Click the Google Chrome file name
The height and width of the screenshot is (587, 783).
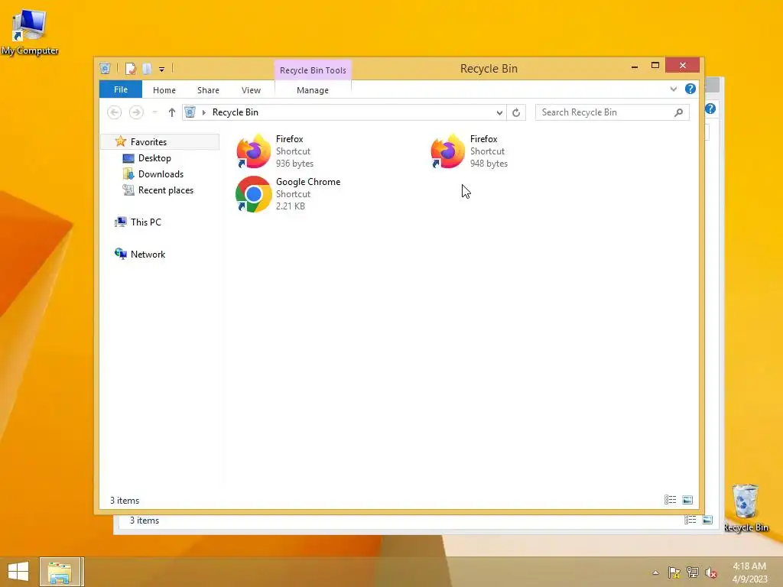pyautogui.click(x=308, y=182)
